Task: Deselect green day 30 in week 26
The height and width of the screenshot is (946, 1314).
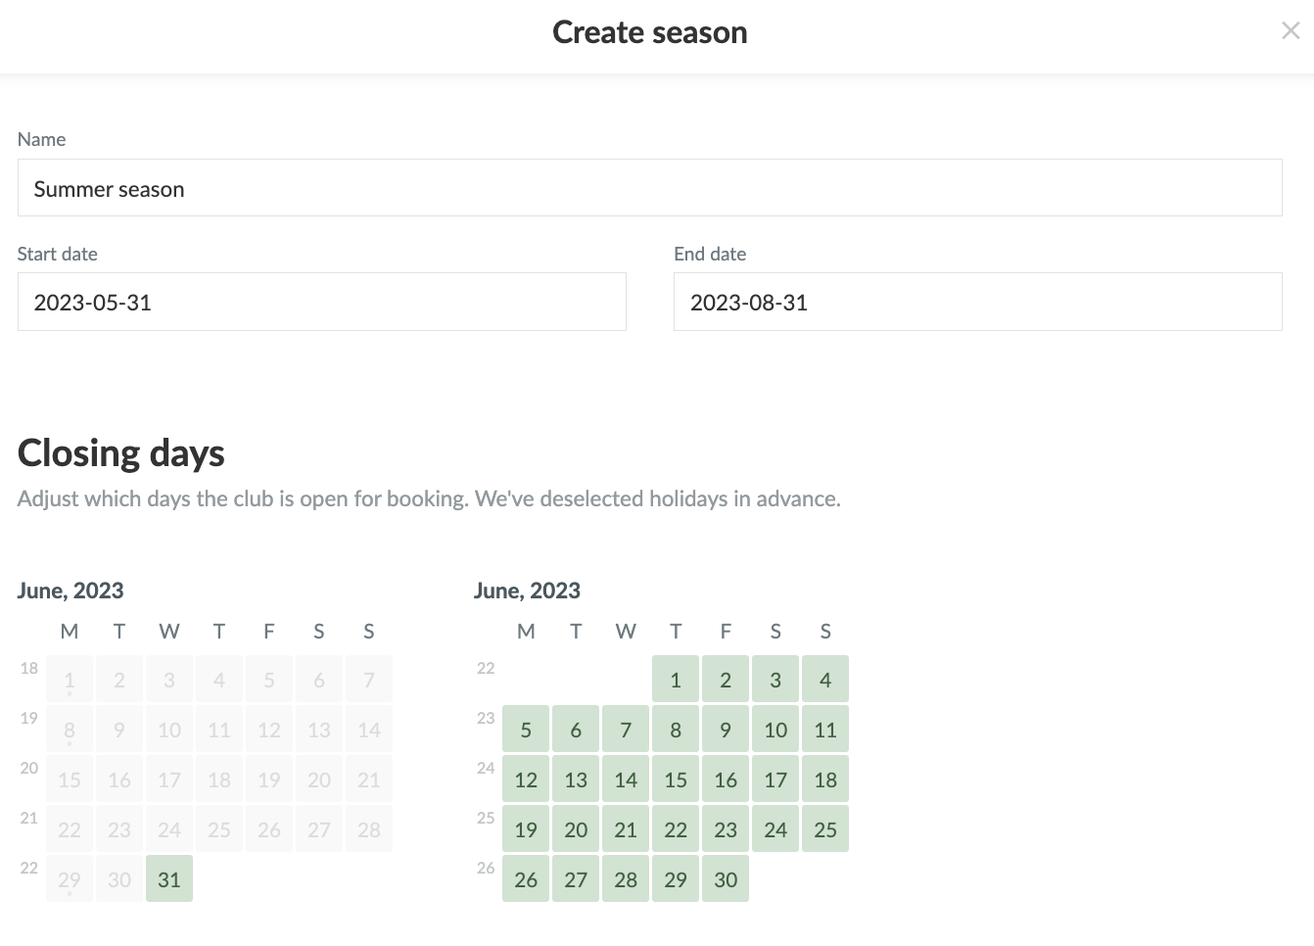Action: click(x=726, y=879)
